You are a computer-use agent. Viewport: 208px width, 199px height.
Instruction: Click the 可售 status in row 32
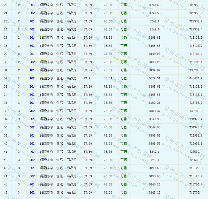123,78
